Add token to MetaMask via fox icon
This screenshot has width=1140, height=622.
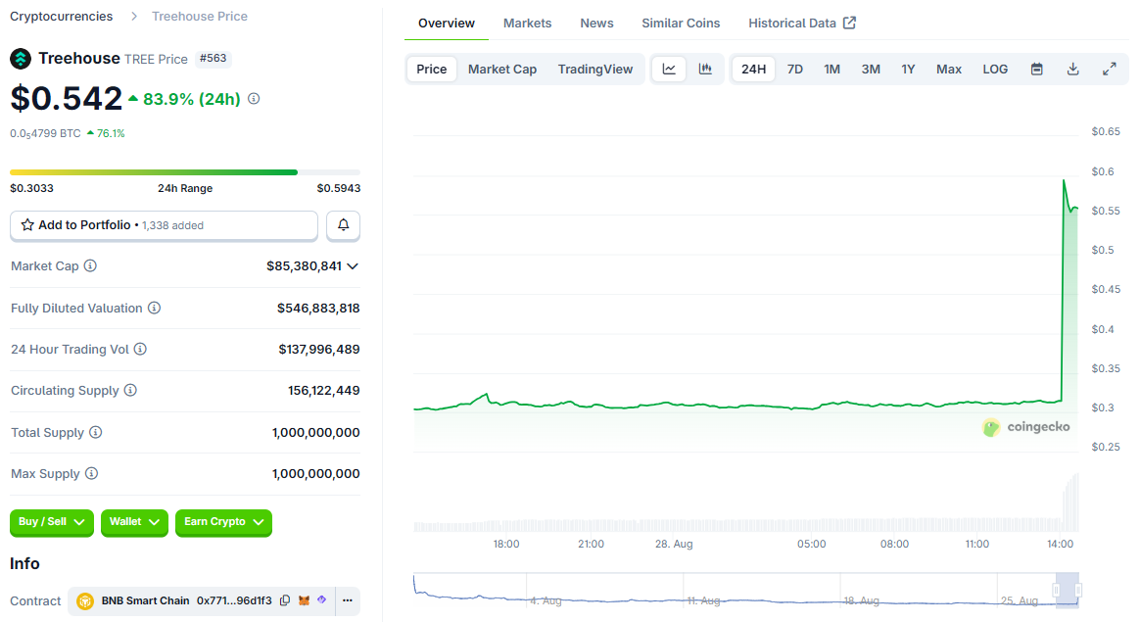[304, 600]
